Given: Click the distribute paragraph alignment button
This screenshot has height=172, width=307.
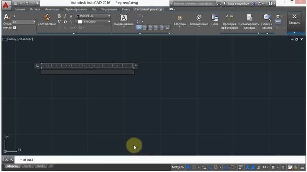Looking at the screenshot, I should pyautogui.click(x=167, y=28).
